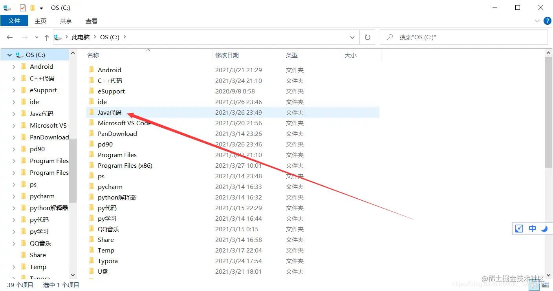This screenshot has width=553, height=291.
Task: Click 此电脑 in the address path
Action: [x=81, y=37]
